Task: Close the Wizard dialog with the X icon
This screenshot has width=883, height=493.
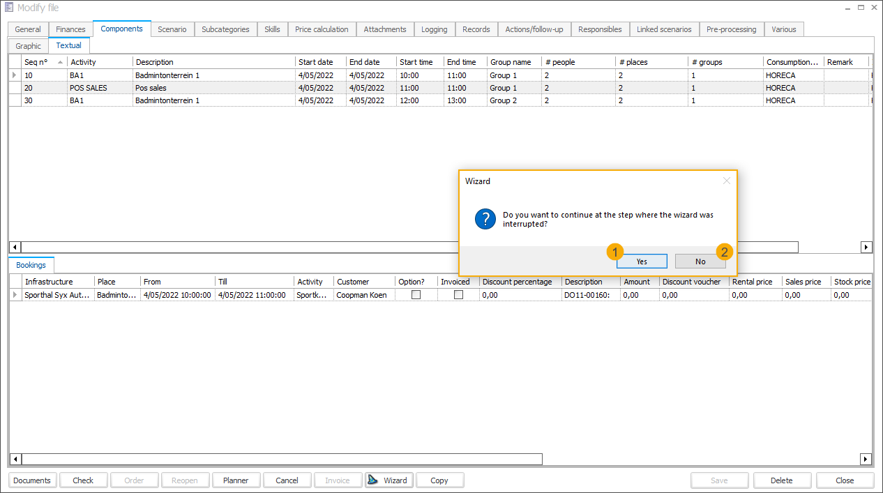Action: point(726,181)
